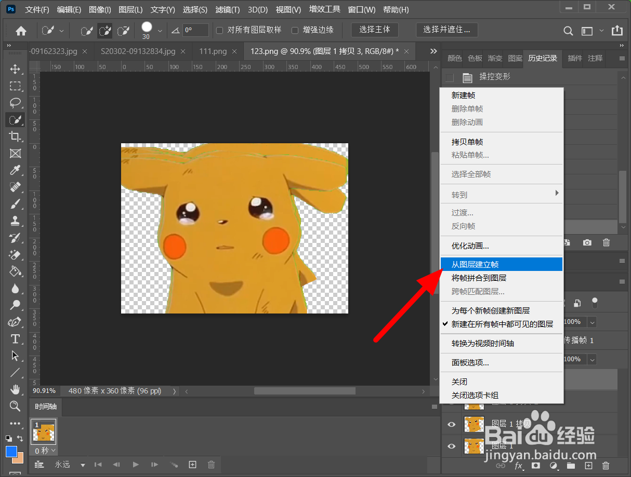Switch to the 历史记录 panel tab
The image size is (631, 477).
(543, 58)
